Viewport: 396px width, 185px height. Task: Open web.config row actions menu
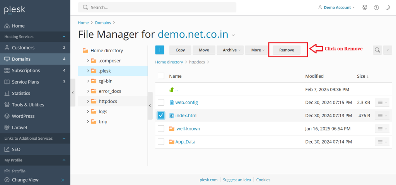tap(382, 102)
